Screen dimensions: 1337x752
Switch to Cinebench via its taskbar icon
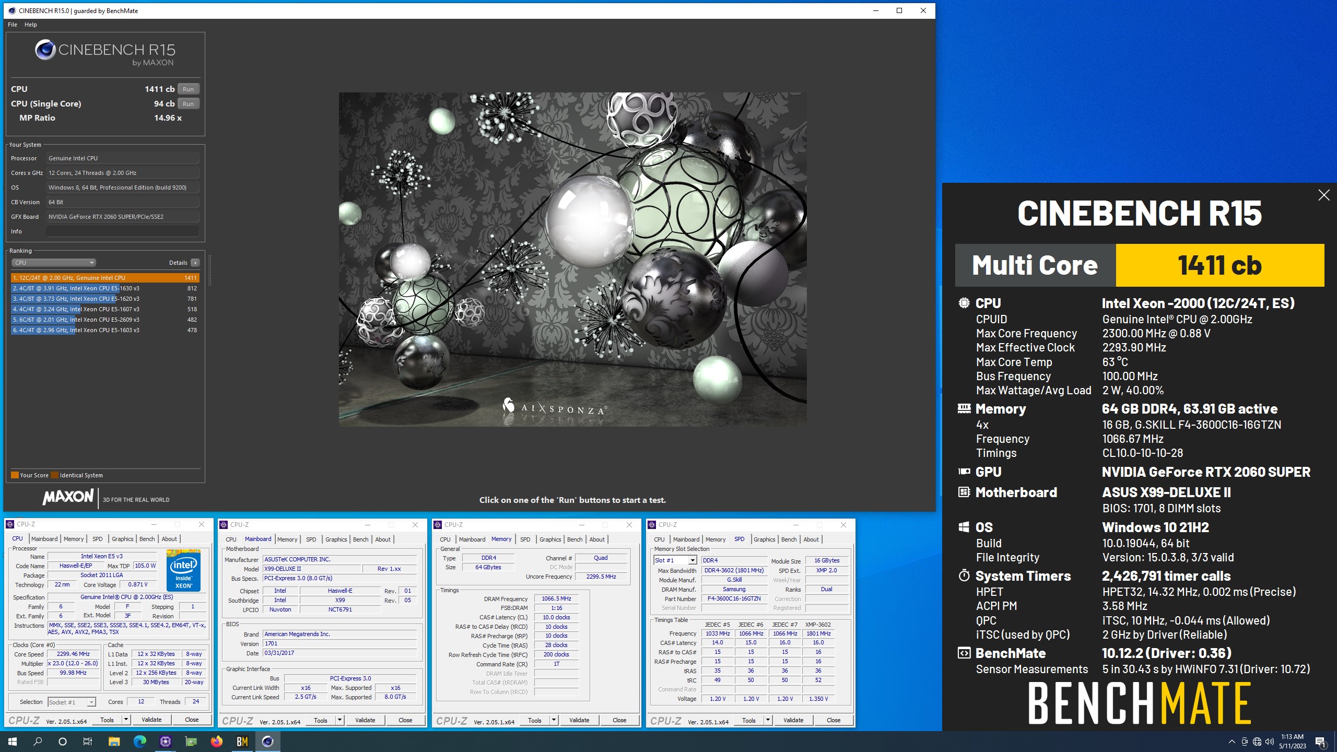[x=267, y=741]
